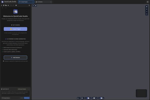Collapse the QuickCode AI panel chevron
The width and height of the screenshot is (150, 100).
tap(29, 89)
